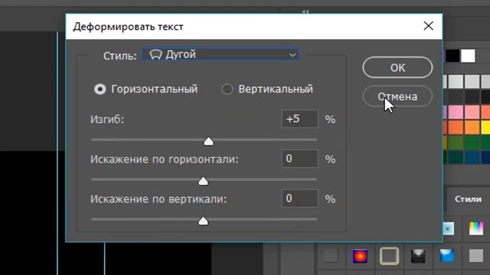This screenshot has height=275, width=490.
Task: Click the Деформировать текст dialog title
Action: coord(128,27)
